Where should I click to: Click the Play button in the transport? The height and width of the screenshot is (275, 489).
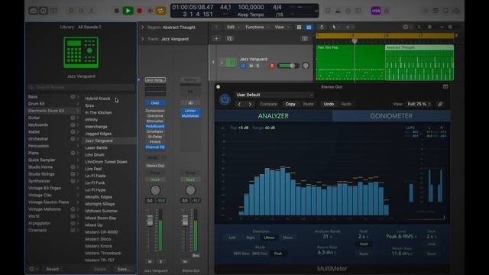[x=128, y=11]
